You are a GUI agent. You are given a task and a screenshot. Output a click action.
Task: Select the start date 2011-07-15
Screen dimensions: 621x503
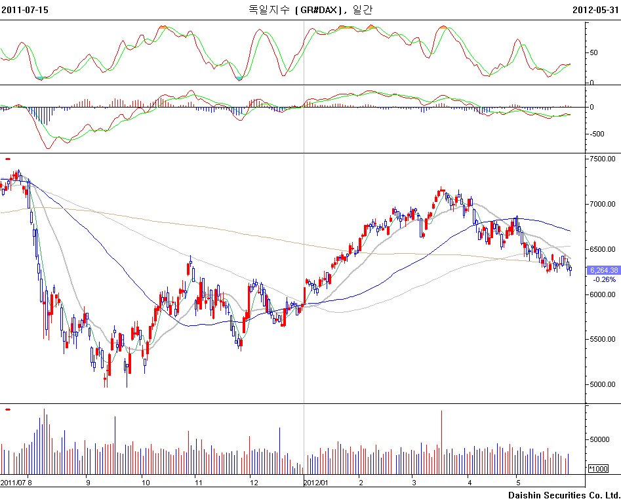click(25, 10)
